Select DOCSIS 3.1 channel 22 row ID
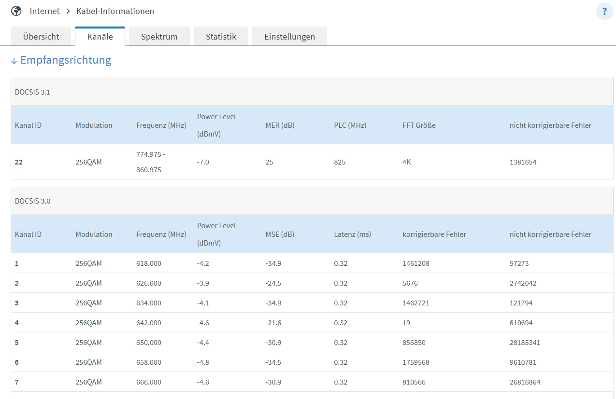This screenshot has width=616, height=399. (x=19, y=162)
